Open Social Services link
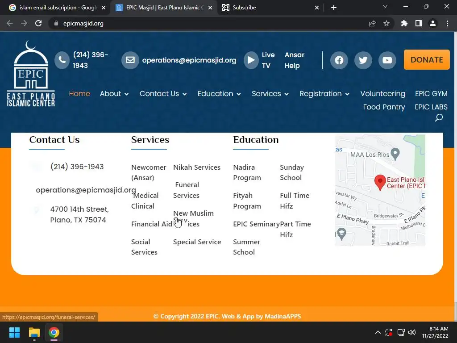Screen dimensions: 457x343 pos(144,247)
